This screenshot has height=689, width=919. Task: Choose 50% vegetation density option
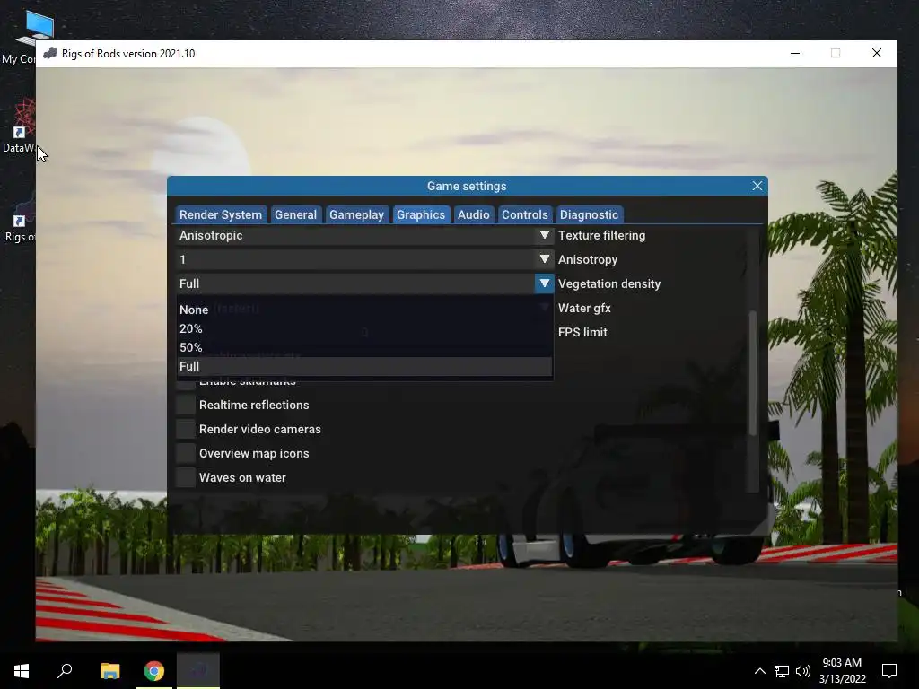[364, 347]
